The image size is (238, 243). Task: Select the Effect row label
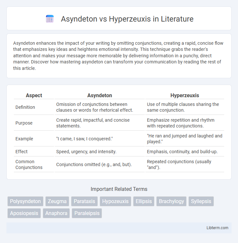21,151
